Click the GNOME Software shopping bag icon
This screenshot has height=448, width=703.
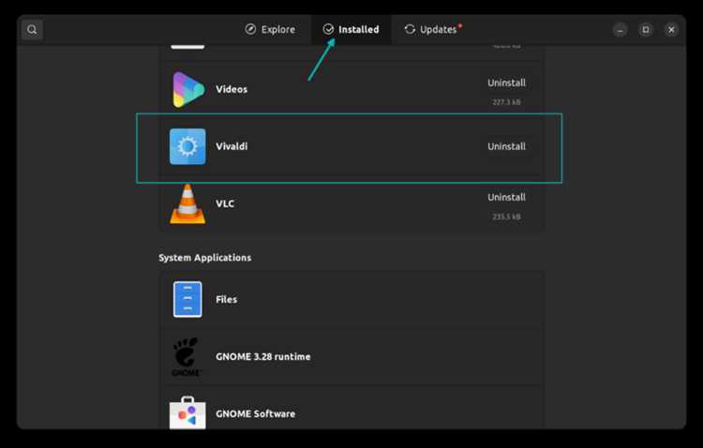(187, 413)
